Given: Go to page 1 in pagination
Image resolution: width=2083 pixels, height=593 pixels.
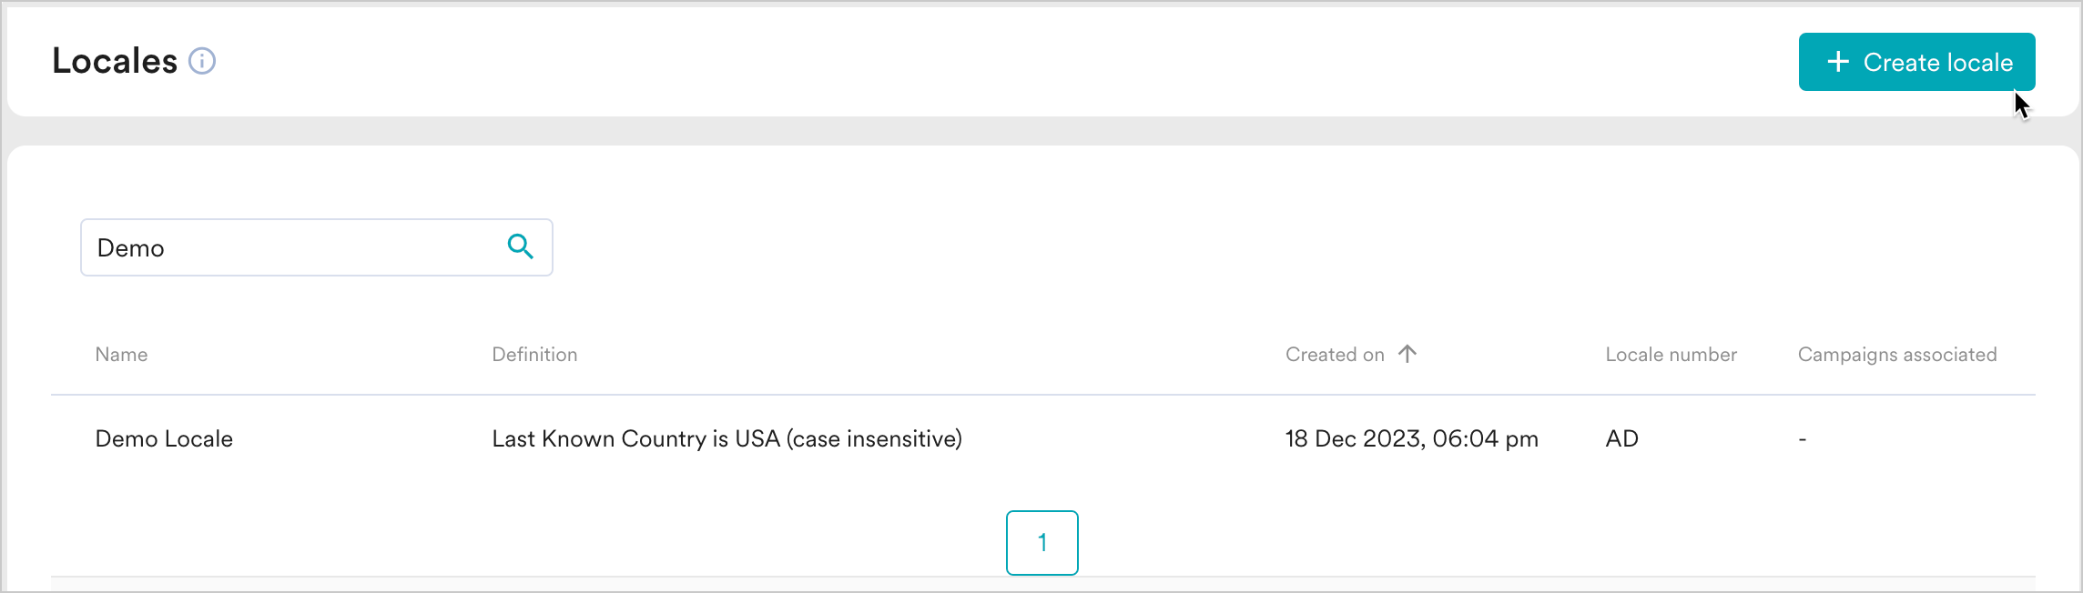Looking at the screenshot, I should 1042,543.
